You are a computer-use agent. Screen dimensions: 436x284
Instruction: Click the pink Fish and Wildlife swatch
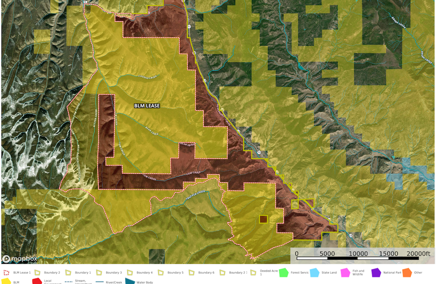click(345, 273)
